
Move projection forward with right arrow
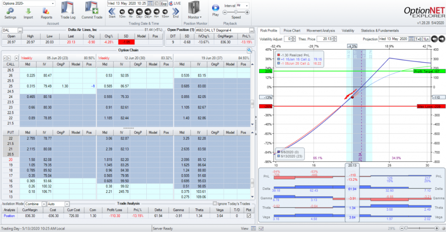pos(442,39)
